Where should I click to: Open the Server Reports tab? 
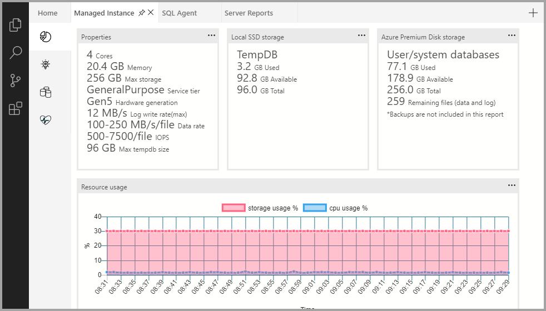[249, 13]
